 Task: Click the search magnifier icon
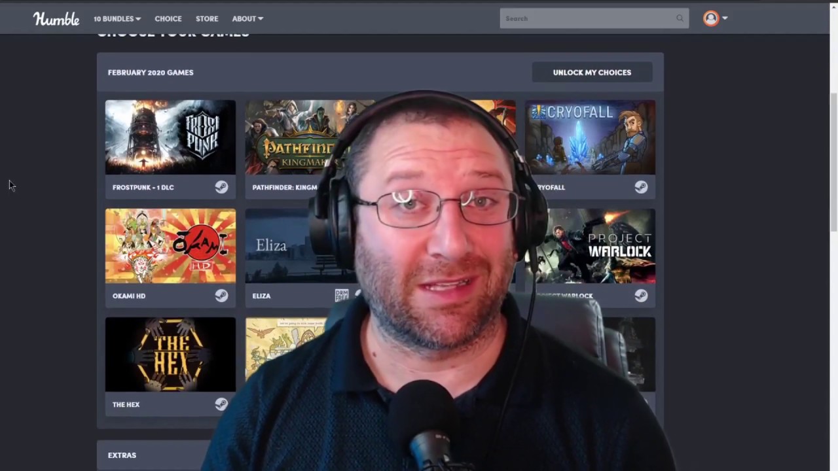(x=680, y=18)
